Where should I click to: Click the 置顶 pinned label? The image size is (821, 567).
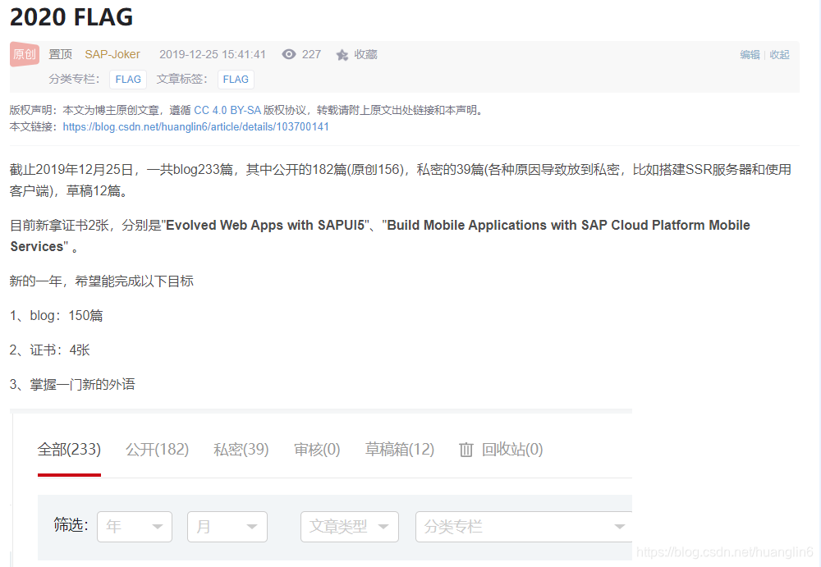tap(60, 54)
